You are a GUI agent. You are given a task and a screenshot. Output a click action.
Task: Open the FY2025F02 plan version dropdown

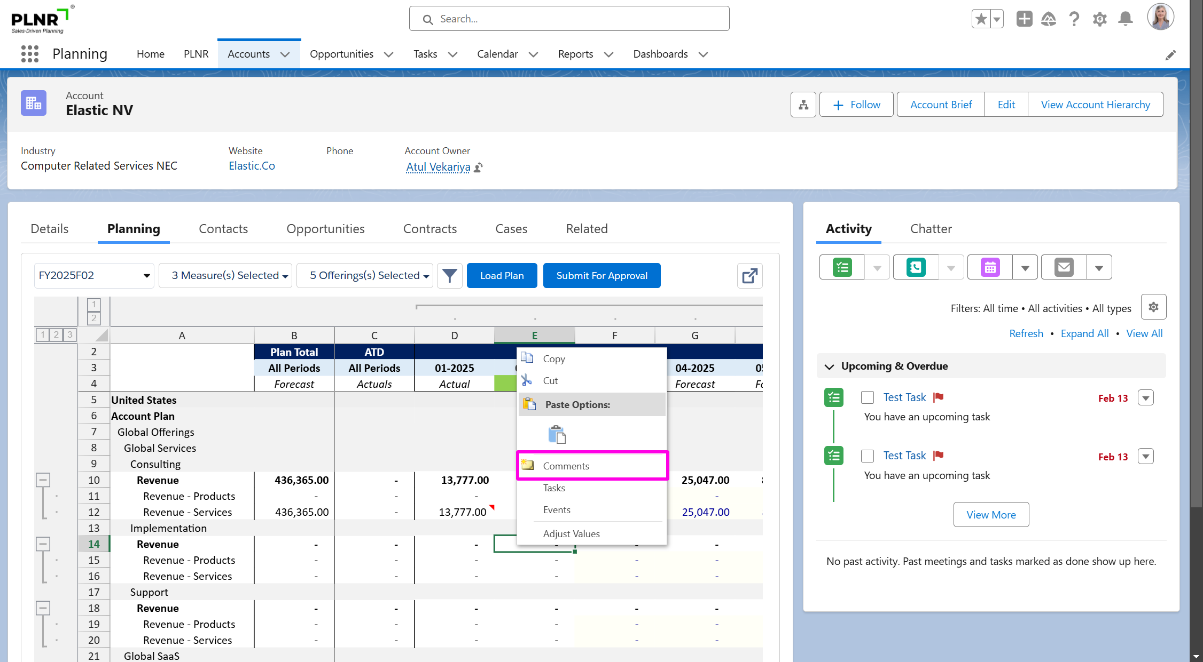click(x=94, y=275)
